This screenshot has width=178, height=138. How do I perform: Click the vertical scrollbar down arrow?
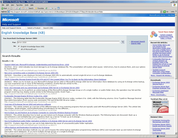[x=176, y=133]
